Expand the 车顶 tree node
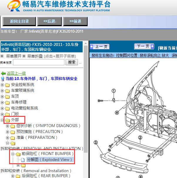Image resolution: width=177 pixels, height=178 pixels. [2, 97]
